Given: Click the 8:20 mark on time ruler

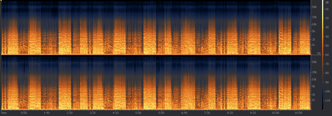Looking at the screenshot, I should pos(230,113).
